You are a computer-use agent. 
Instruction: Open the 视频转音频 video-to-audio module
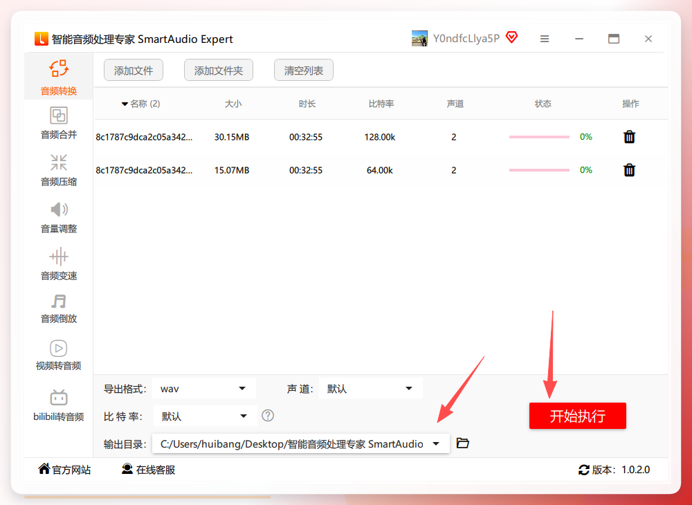[x=59, y=355]
